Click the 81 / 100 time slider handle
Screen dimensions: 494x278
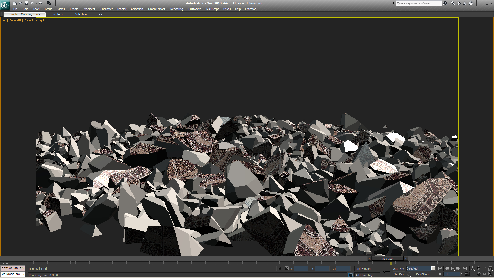[387, 259]
